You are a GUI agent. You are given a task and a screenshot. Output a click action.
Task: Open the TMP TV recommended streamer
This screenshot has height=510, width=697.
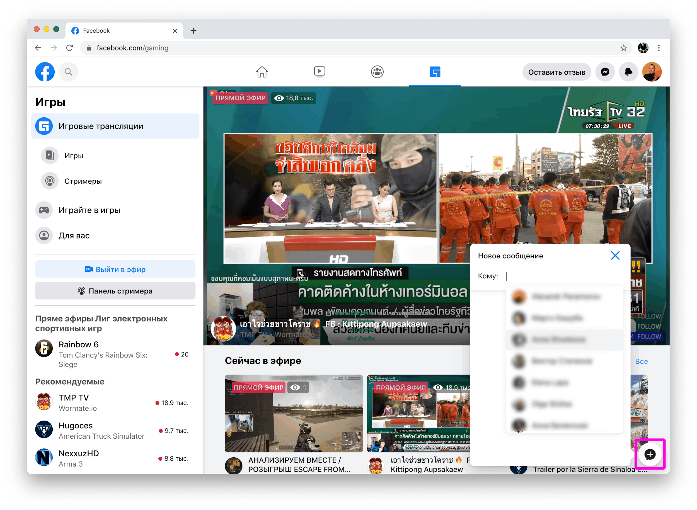click(115, 403)
